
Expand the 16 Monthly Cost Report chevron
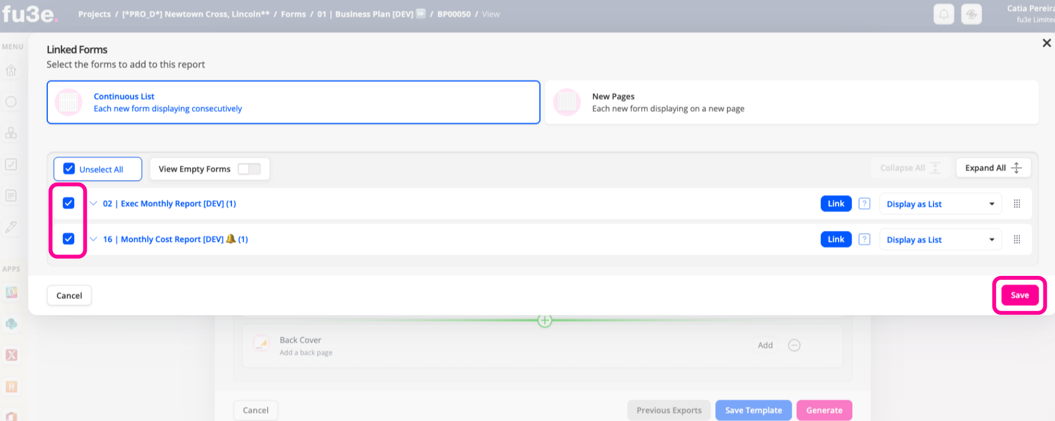coord(93,239)
